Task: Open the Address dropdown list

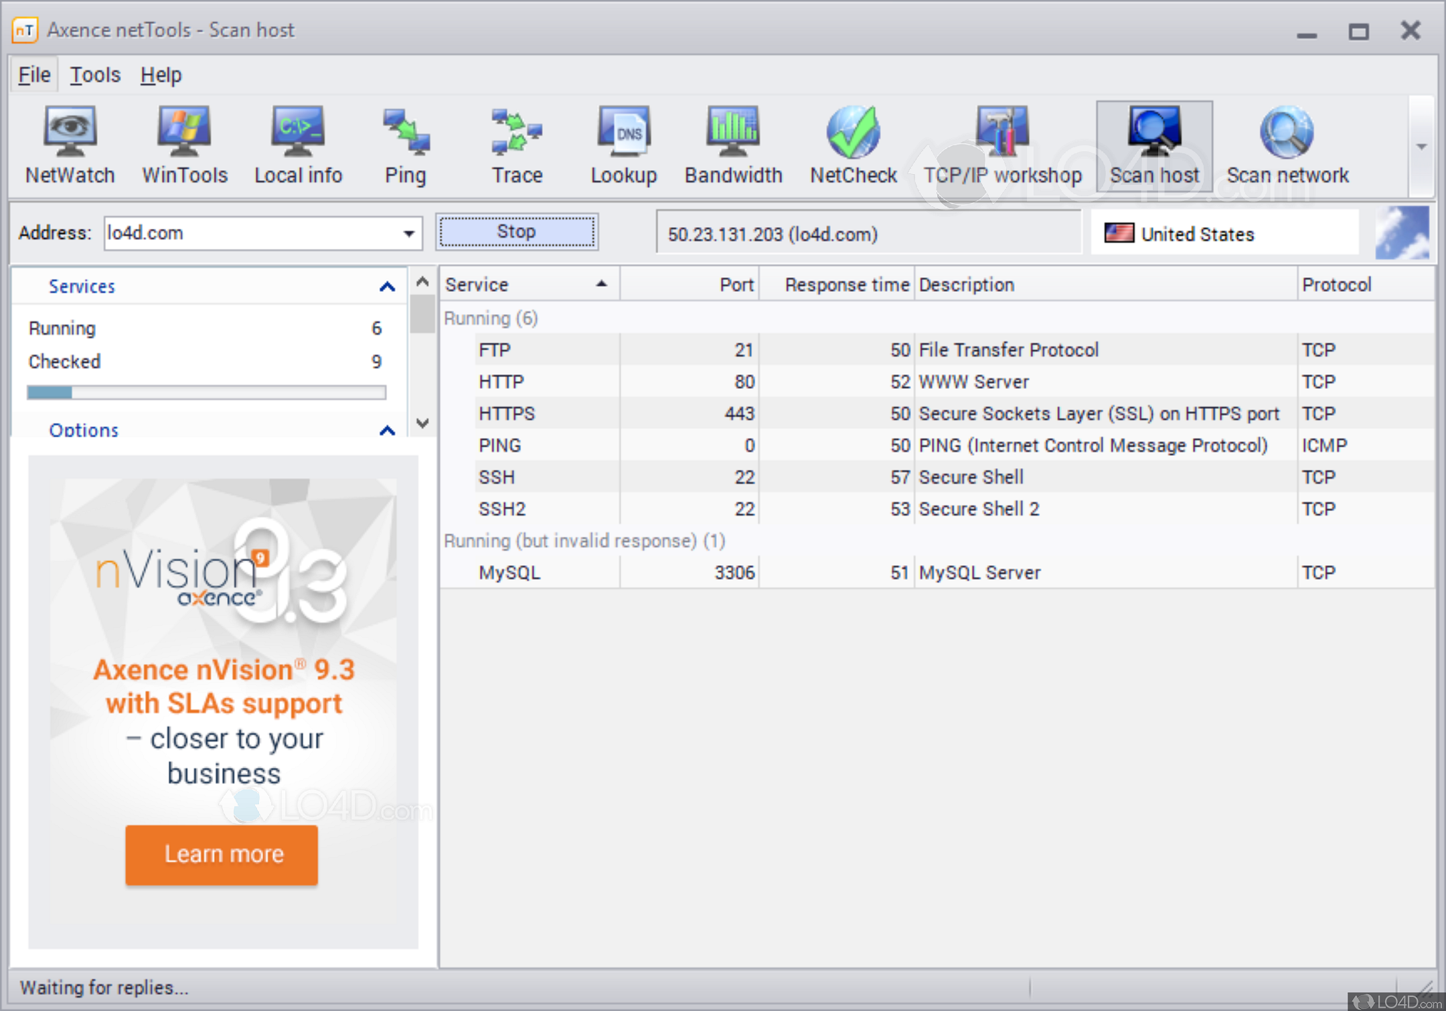Action: 409,233
